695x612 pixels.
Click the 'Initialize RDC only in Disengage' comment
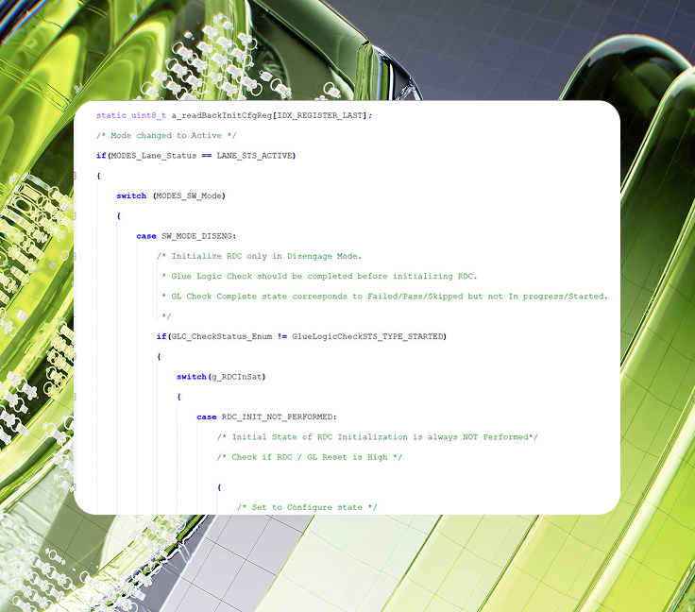point(260,256)
